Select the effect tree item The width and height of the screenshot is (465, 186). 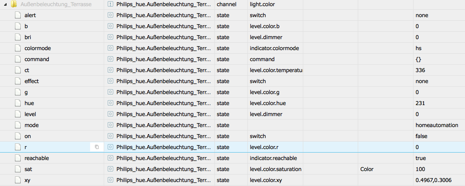tap(32, 81)
